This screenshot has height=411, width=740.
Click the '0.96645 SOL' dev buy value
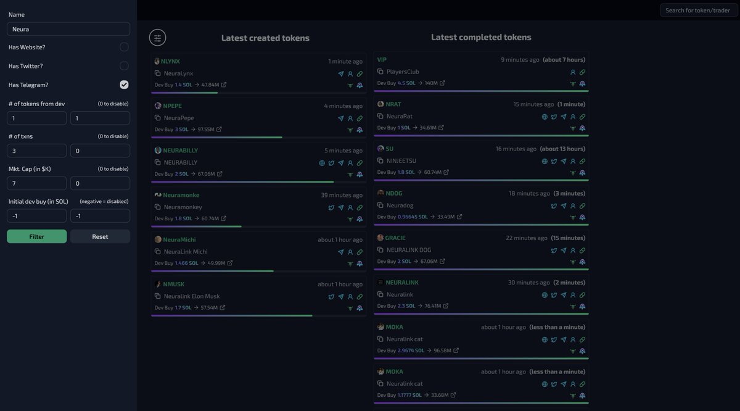pos(413,217)
